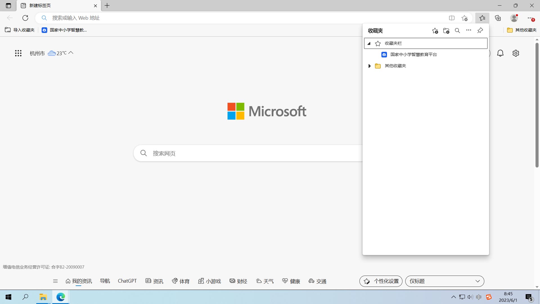Open page settings gear icon
540x304 pixels.
click(516, 53)
